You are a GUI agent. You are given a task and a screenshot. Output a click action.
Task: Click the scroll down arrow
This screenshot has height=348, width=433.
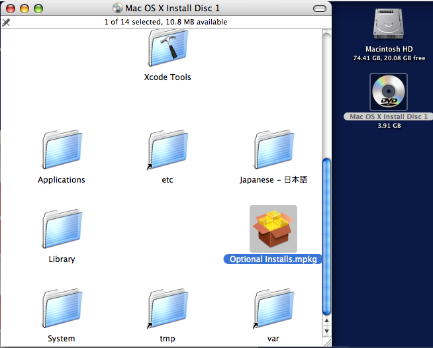(326, 331)
